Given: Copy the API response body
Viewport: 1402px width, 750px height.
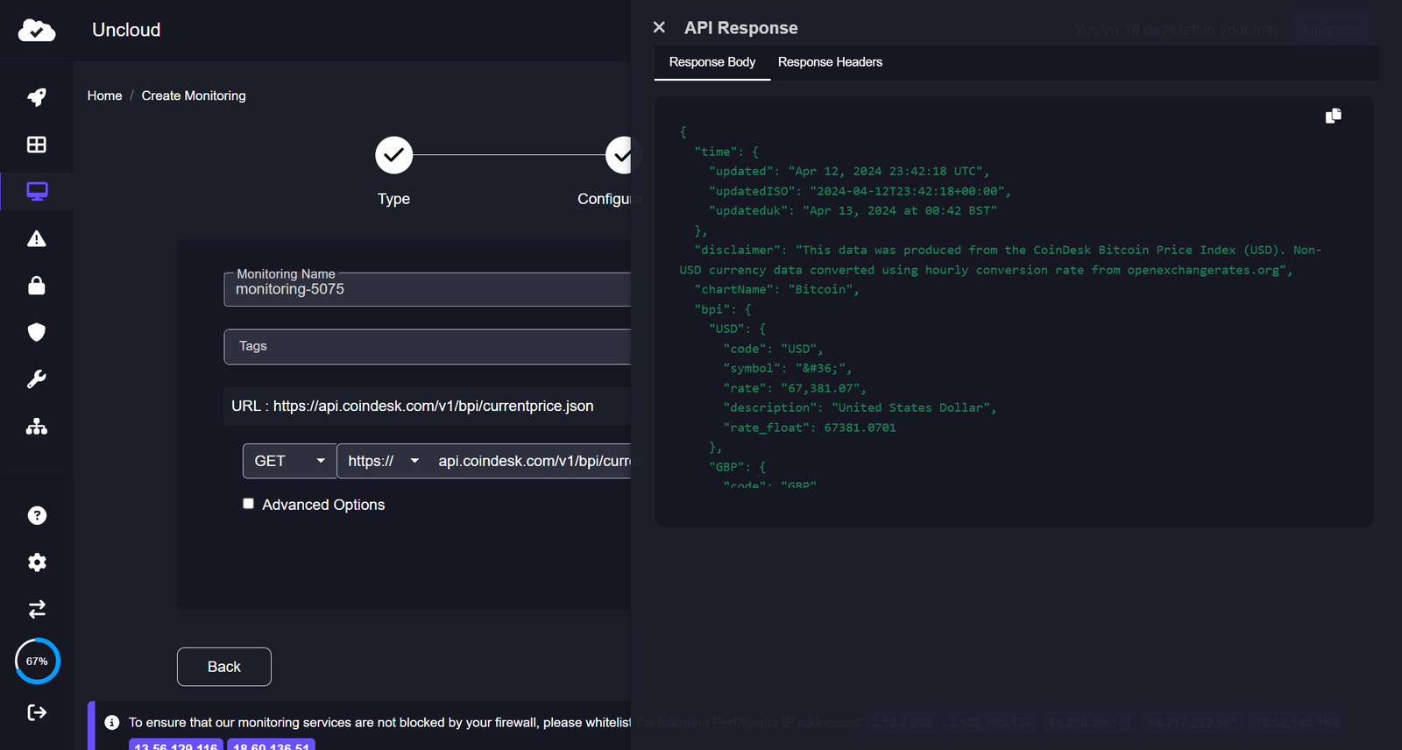Looking at the screenshot, I should pyautogui.click(x=1334, y=116).
